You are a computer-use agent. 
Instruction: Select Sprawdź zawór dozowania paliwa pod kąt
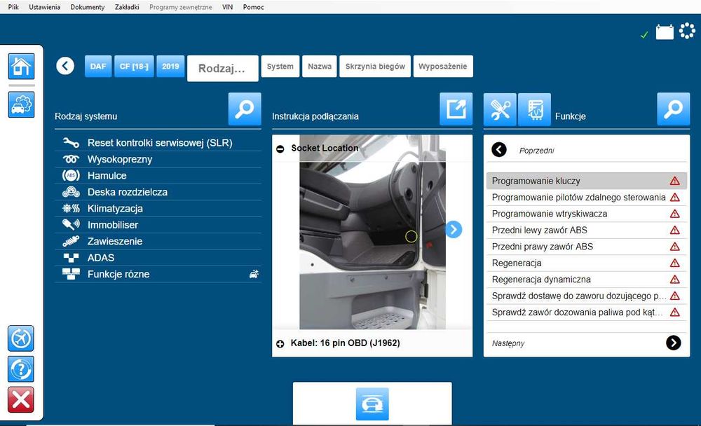point(587,312)
